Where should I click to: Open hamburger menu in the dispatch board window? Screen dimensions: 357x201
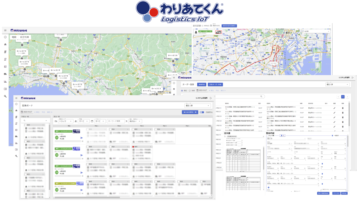click(16, 98)
